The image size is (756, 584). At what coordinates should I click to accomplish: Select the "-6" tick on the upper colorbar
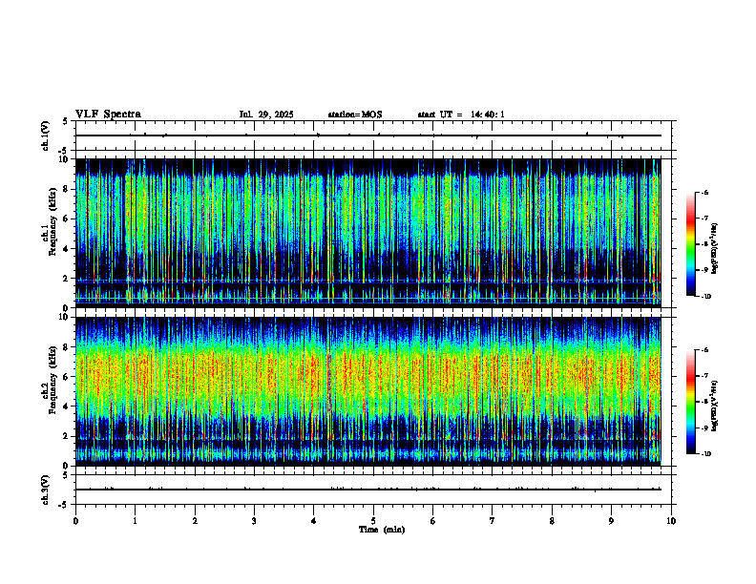tap(704, 192)
